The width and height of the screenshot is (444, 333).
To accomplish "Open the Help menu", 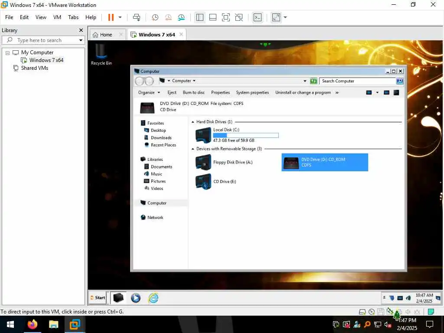I will click(x=91, y=17).
